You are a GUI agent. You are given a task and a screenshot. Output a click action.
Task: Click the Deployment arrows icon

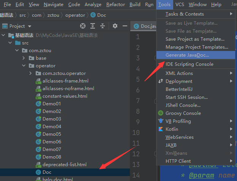pos(161,81)
